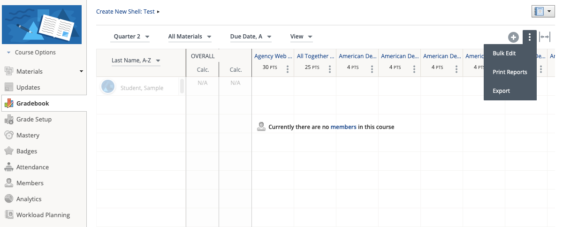Viewport: 563px width, 227px height.
Task: Select Print Reports from the menu
Action: point(510,72)
